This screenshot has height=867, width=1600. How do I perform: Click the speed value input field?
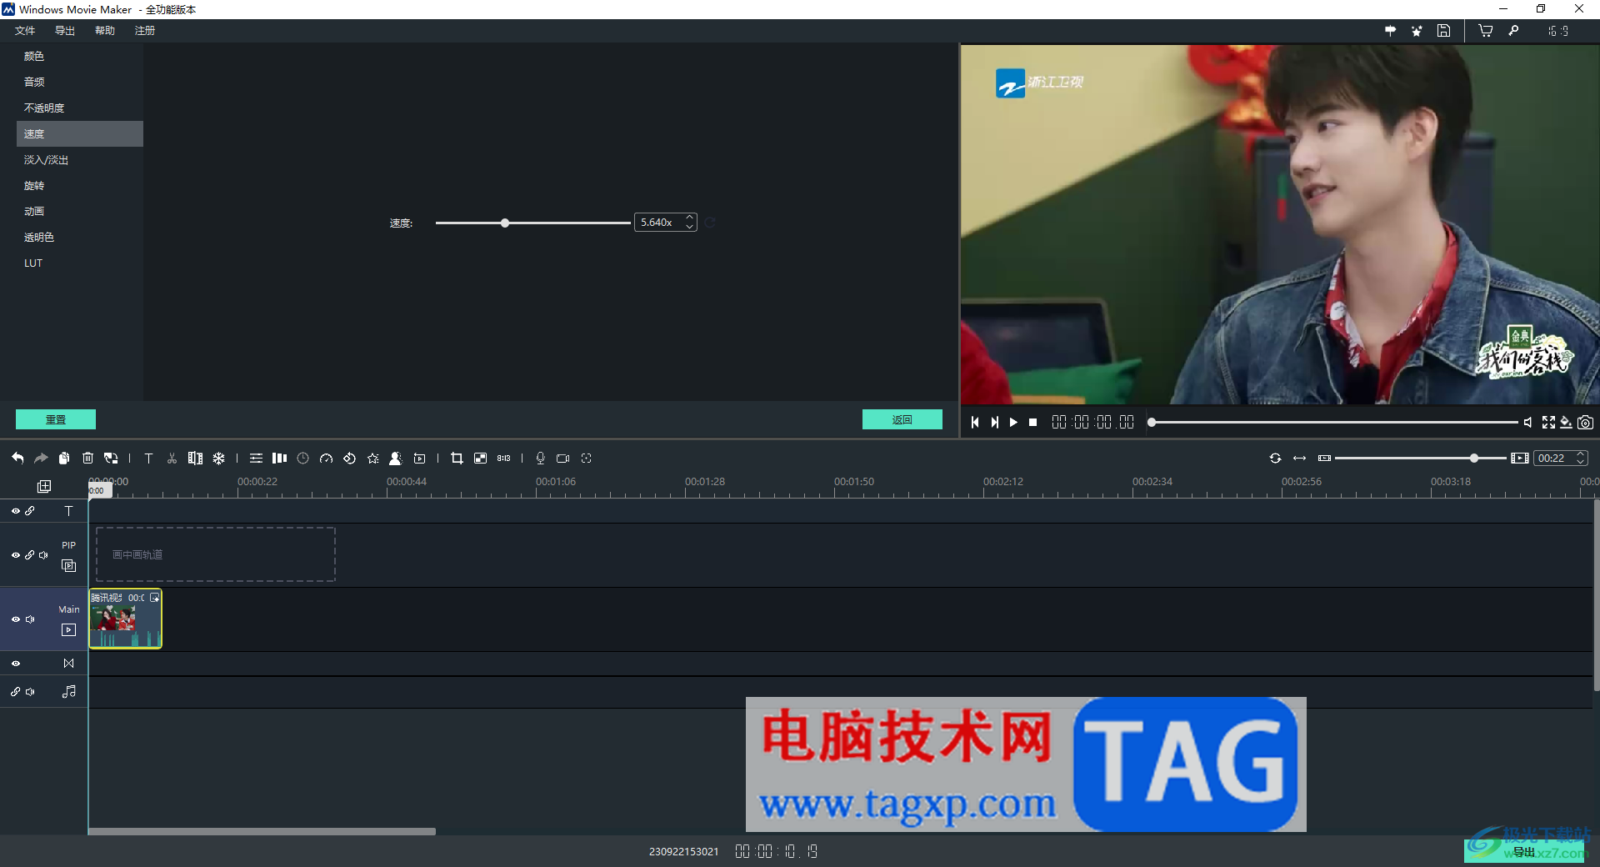pos(660,223)
